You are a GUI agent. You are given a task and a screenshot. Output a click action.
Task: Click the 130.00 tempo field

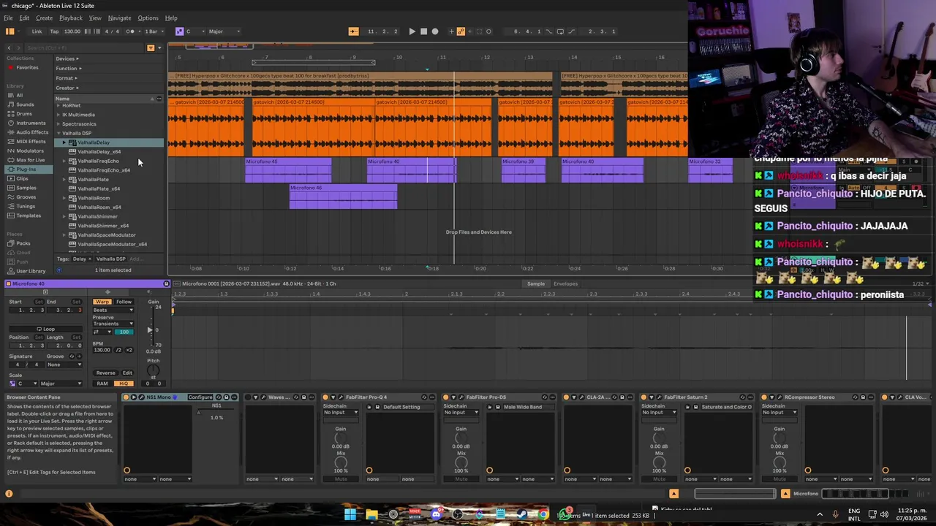click(72, 31)
